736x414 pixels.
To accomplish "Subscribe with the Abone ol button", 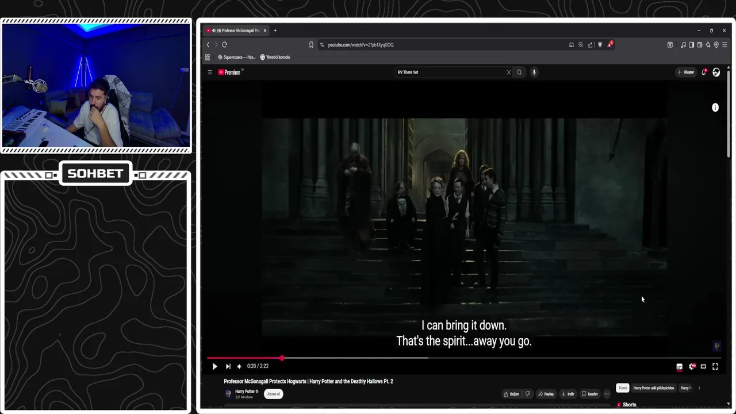I will 274,394.
